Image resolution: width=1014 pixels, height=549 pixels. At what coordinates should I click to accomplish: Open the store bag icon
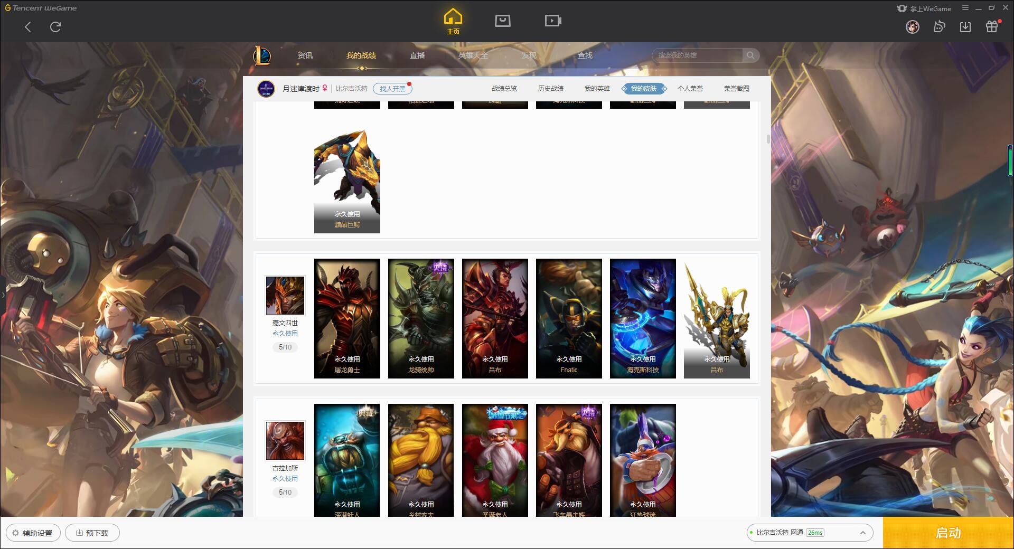(502, 21)
